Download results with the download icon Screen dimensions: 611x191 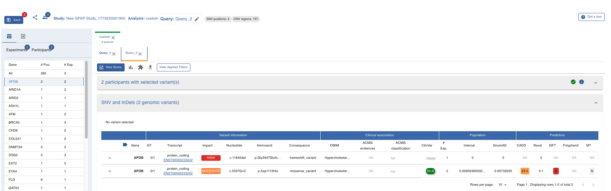pyautogui.click(x=150, y=67)
